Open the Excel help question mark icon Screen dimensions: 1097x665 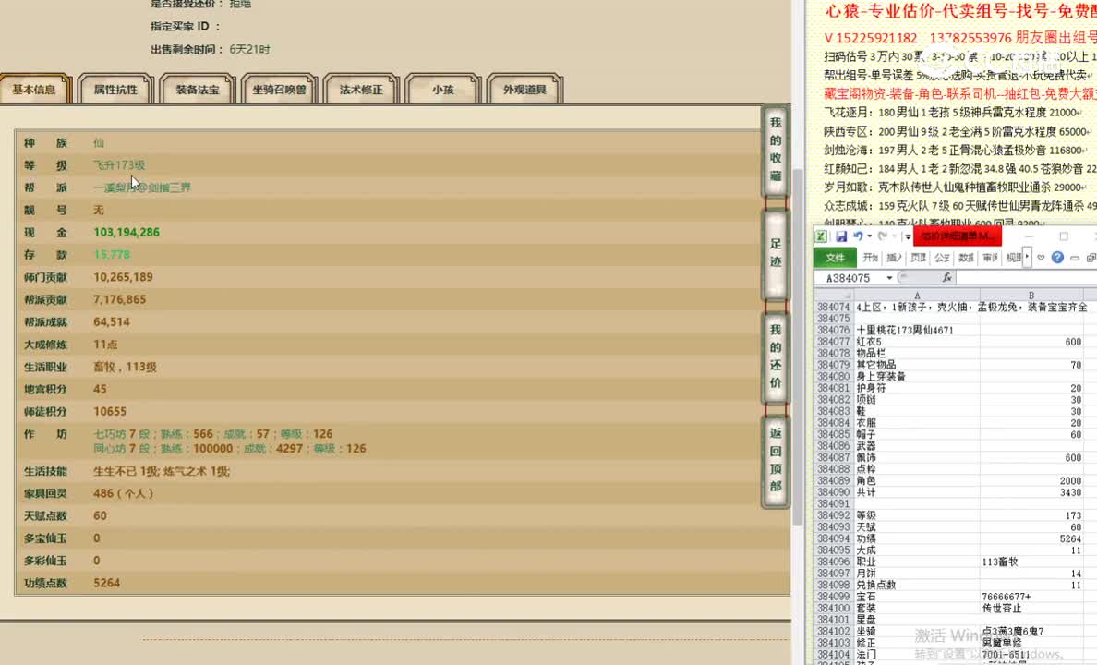[1057, 258]
